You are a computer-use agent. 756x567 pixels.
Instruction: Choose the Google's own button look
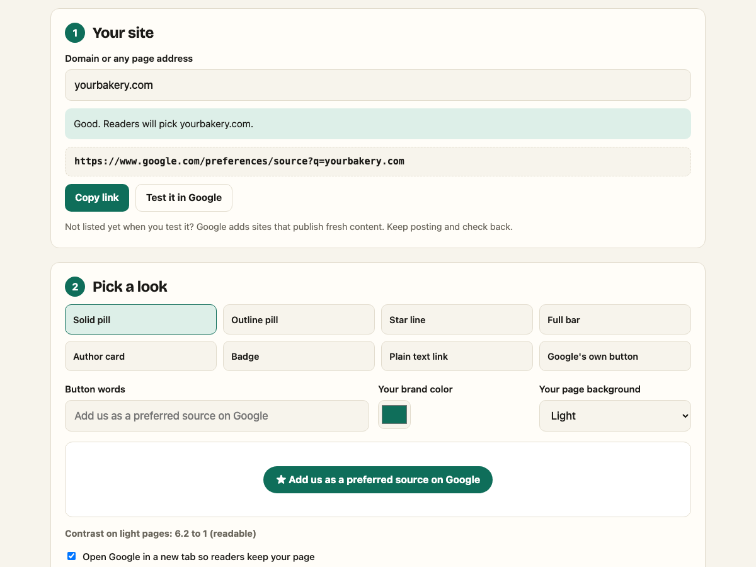click(x=615, y=356)
